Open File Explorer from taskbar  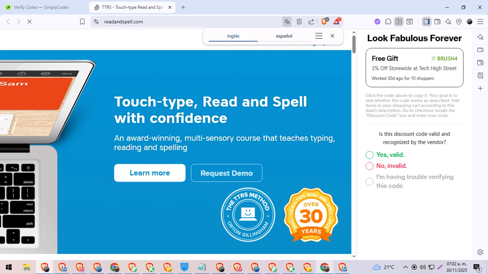click(27, 267)
